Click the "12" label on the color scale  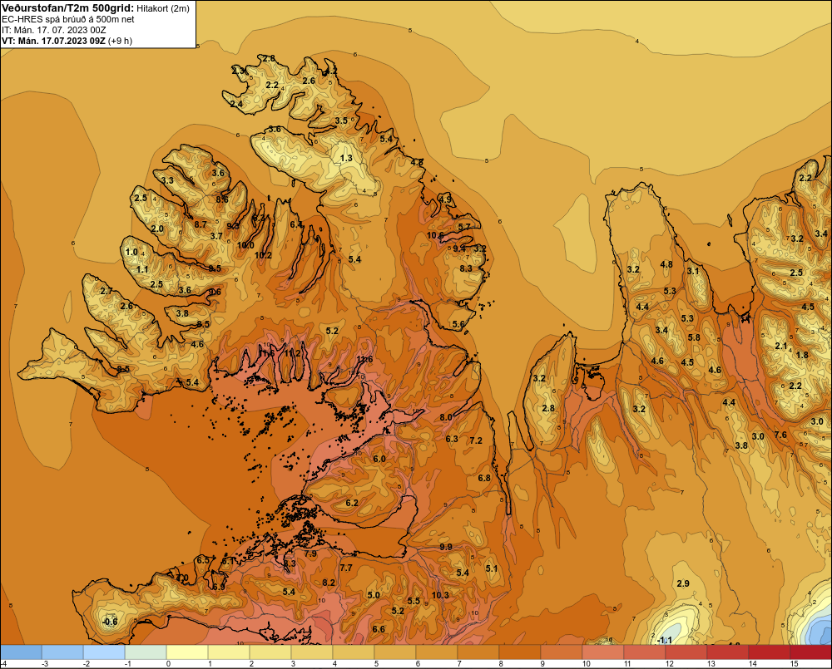[669, 664]
